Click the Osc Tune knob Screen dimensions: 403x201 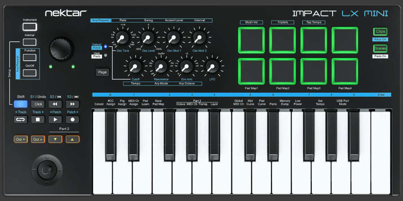click(122, 38)
